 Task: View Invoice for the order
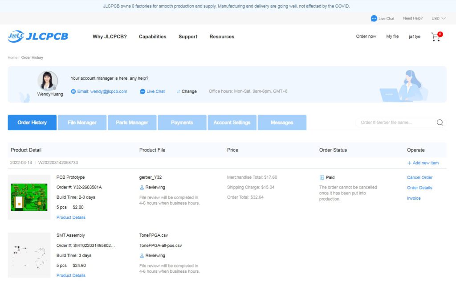coord(413,198)
